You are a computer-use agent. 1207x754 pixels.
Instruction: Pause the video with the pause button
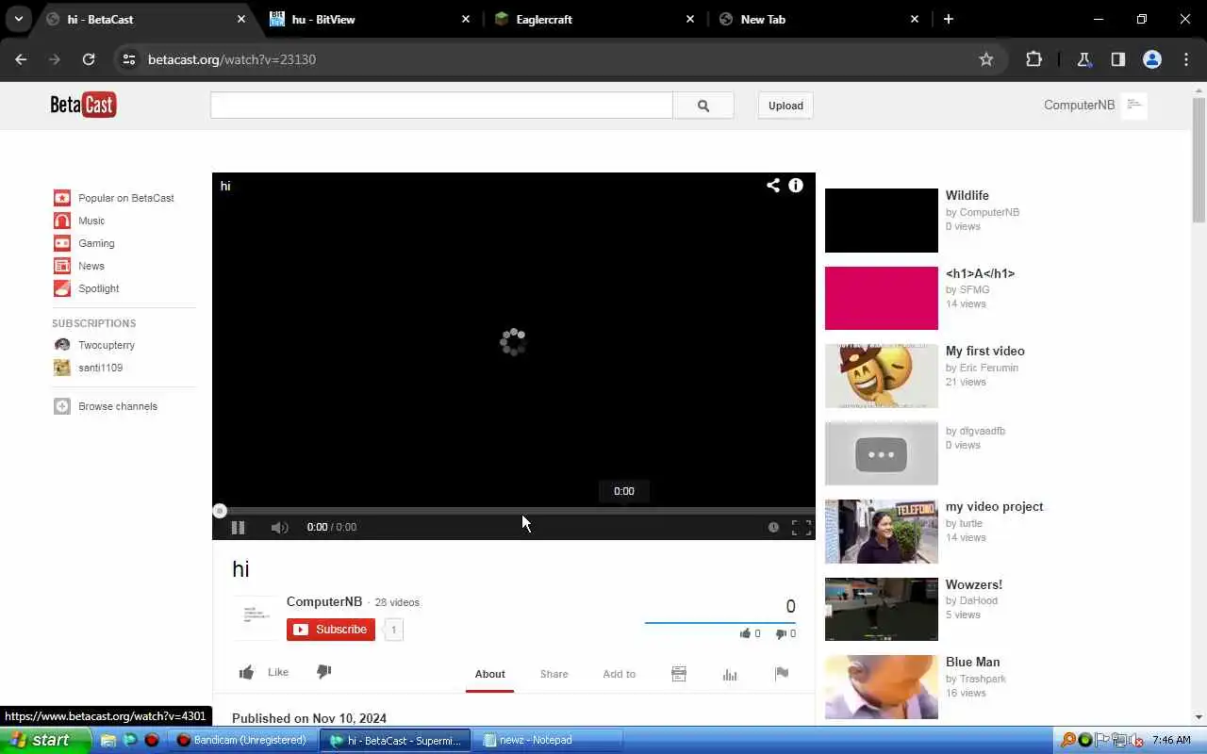tap(239, 528)
